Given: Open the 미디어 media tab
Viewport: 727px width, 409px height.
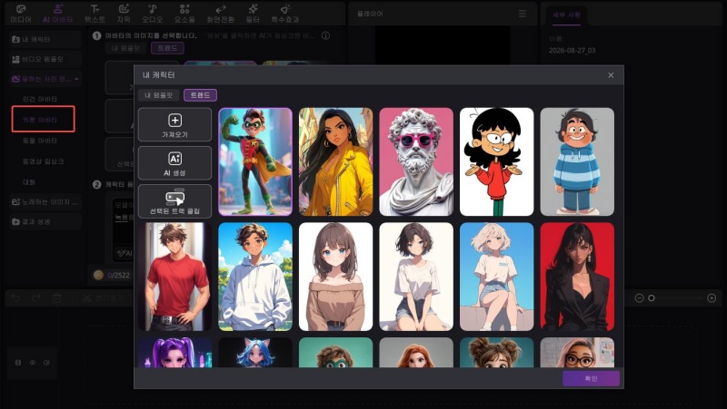Looking at the screenshot, I should coord(21,14).
